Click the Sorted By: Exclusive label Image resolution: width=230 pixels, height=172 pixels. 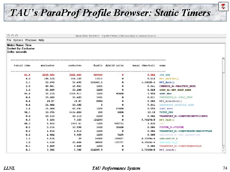coord(21,48)
